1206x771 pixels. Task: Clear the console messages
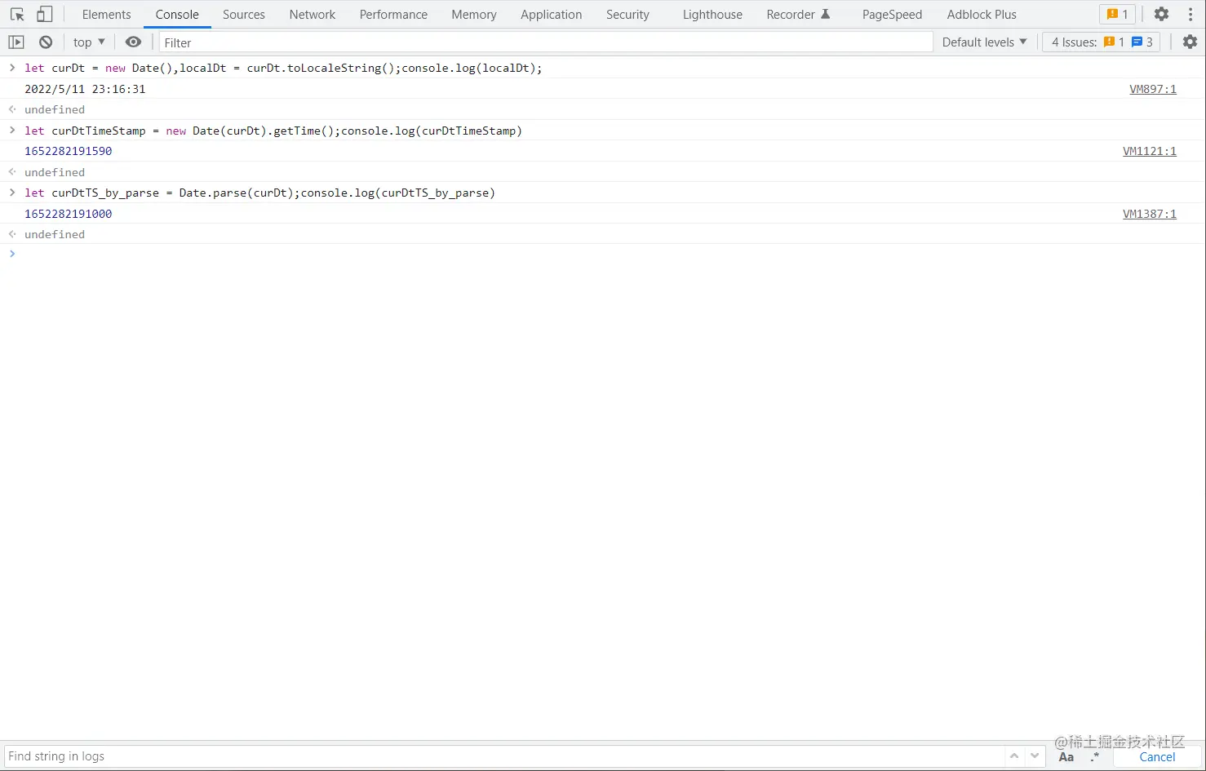46,42
